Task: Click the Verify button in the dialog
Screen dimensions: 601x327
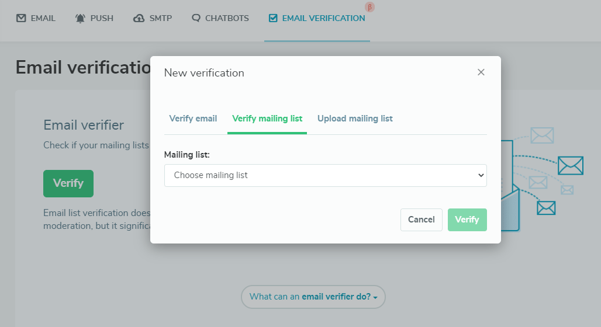Action: tap(467, 220)
